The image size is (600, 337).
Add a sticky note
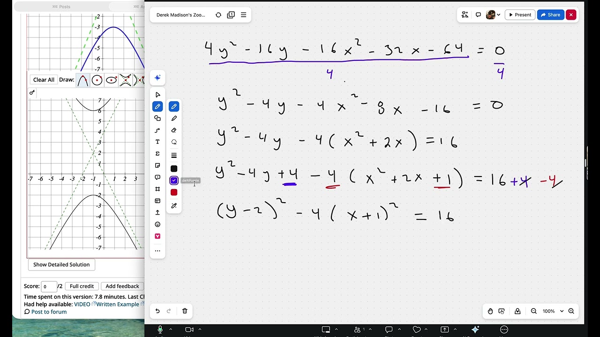[x=157, y=166]
